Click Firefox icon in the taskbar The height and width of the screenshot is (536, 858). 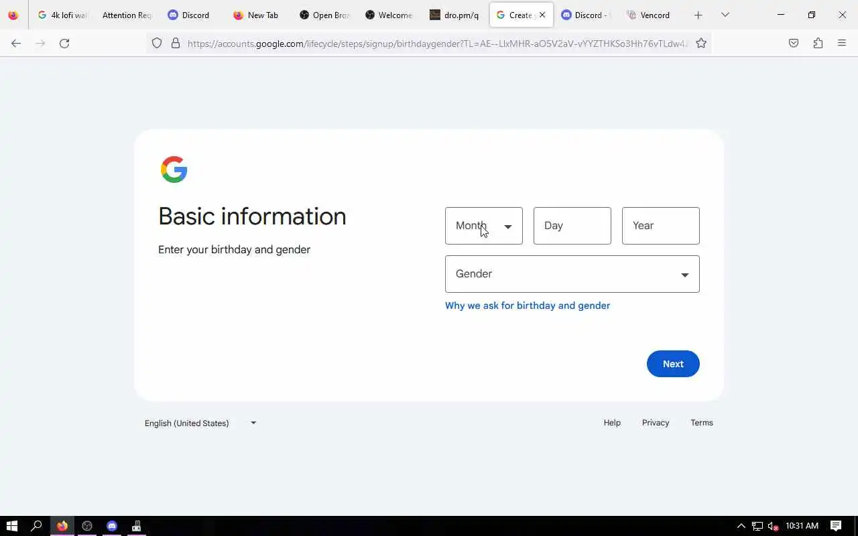click(62, 526)
